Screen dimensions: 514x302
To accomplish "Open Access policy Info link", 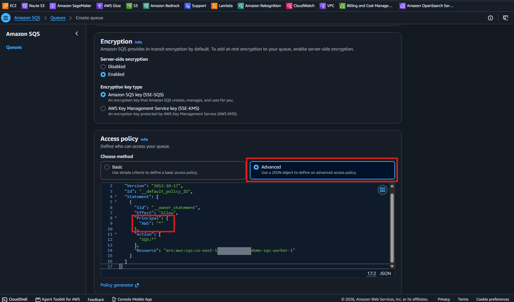I will (144, 139).
